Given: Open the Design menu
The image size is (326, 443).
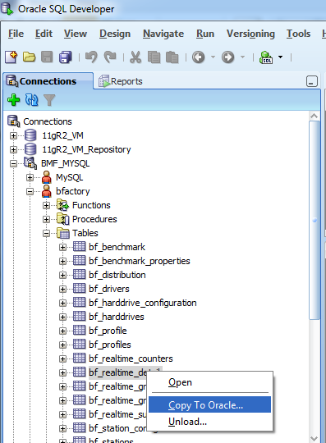Looking at the screenshot, I should tap(115, 34).
